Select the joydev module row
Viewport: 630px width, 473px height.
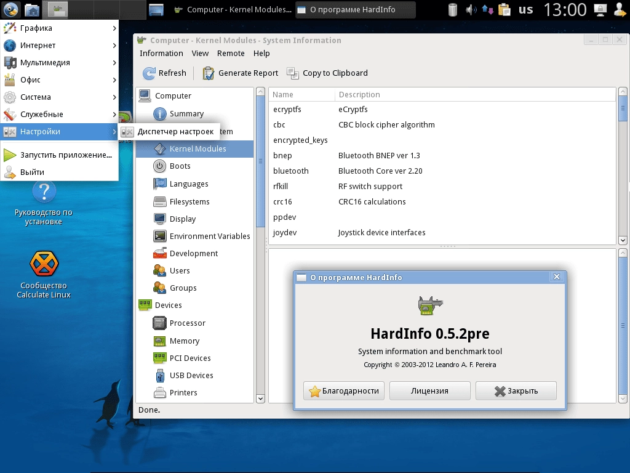tap(442, 232)
